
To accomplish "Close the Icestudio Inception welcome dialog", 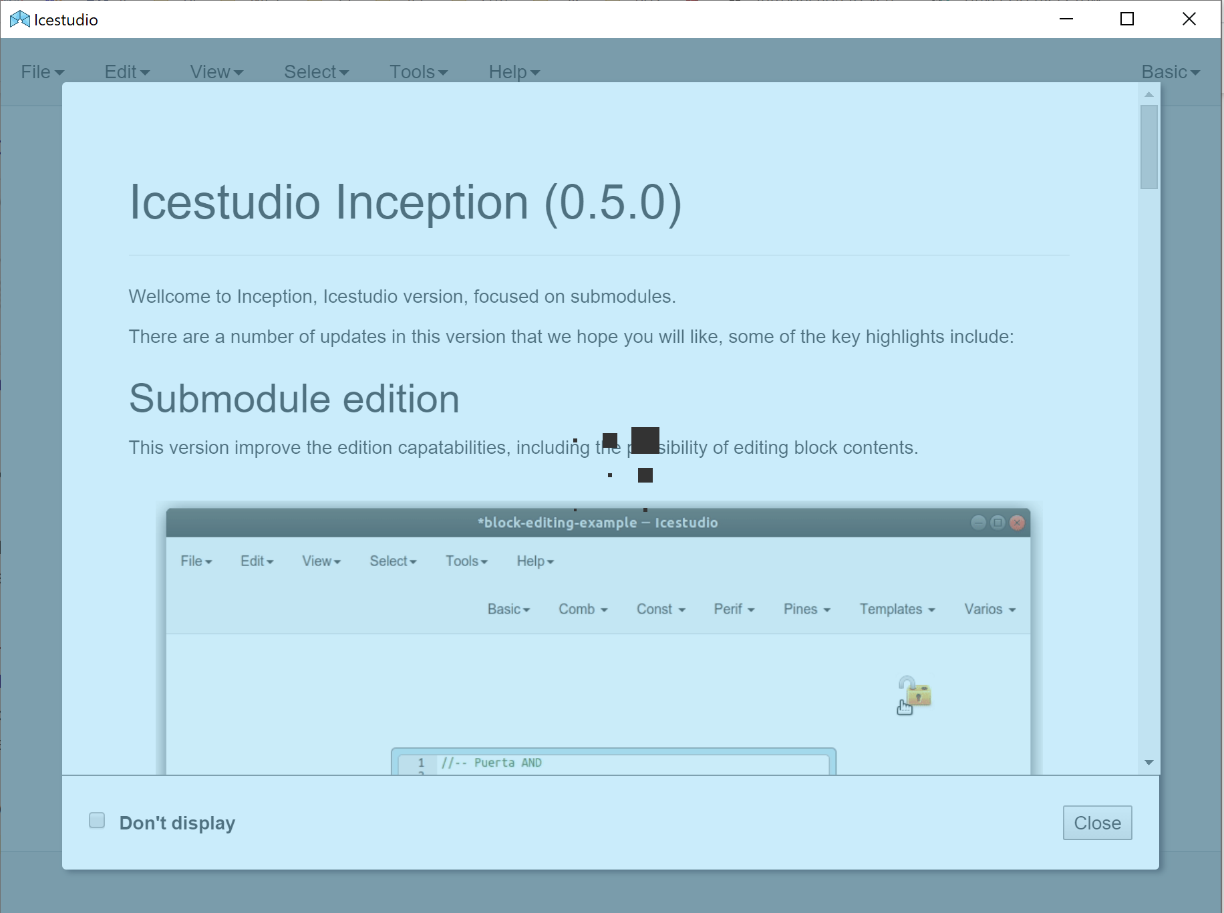I will (1096, 823).
